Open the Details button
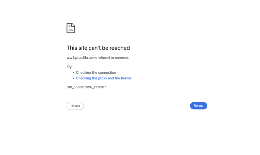The height and width of the screenshot is (155, 260). click(x=75, y=106)
